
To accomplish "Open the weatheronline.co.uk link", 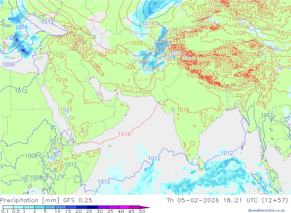I will [x=267, y=210].
